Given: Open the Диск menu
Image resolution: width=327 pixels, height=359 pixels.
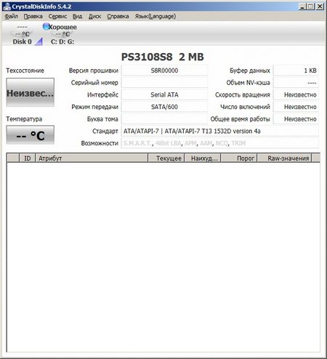Looking at the screenshot, I should [x=94, y=17].
